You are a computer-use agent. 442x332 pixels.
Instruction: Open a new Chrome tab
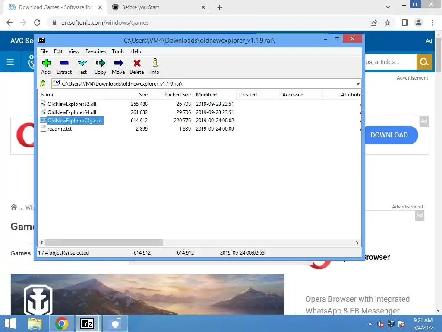220,7
